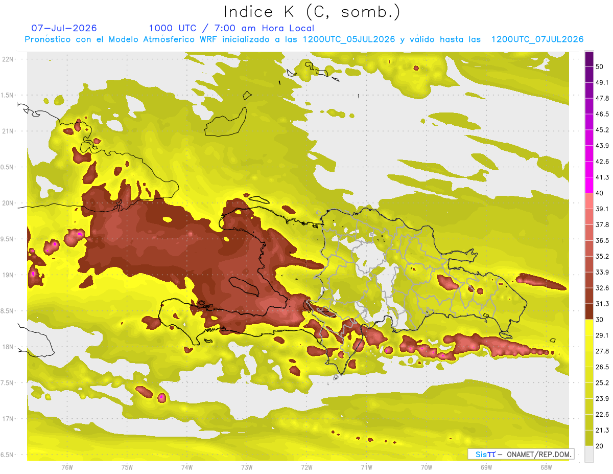The height and width of the screenshot is (474, 613).
Task: Click the "76W" longitude label
Action: coord(67,467)
